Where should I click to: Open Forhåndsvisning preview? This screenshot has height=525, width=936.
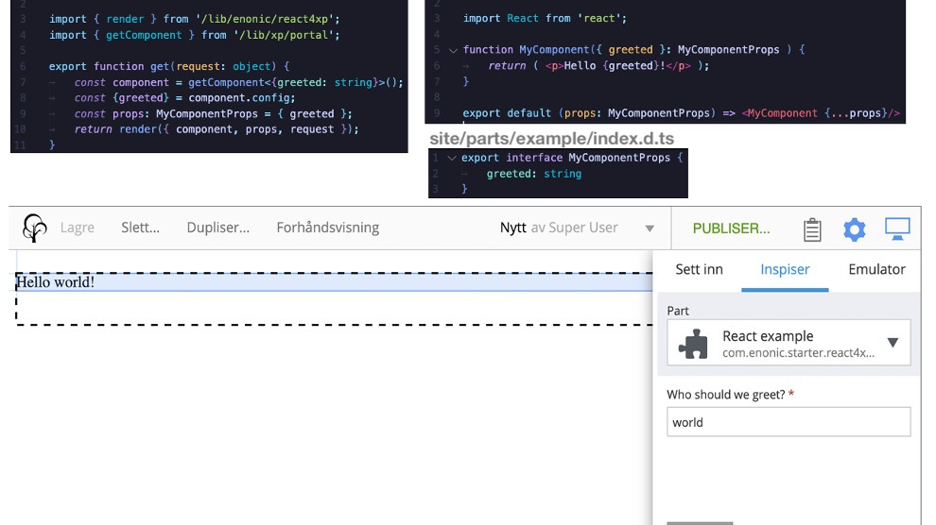(328, 228)
